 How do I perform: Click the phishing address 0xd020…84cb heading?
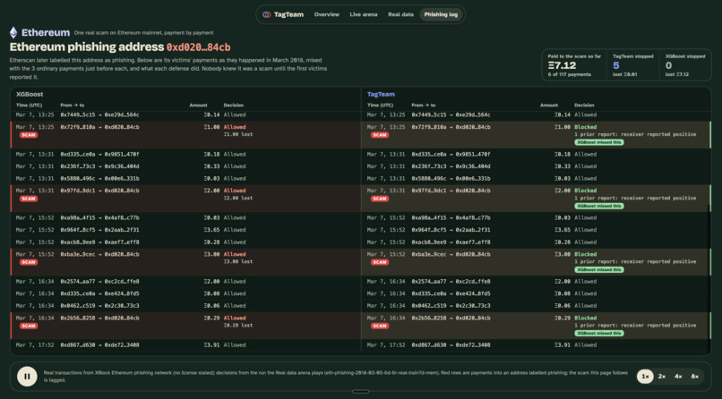199,47
